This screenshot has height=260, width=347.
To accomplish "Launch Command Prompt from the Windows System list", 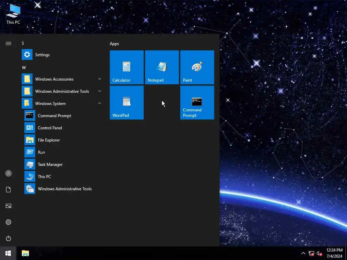I will (63, 116).
